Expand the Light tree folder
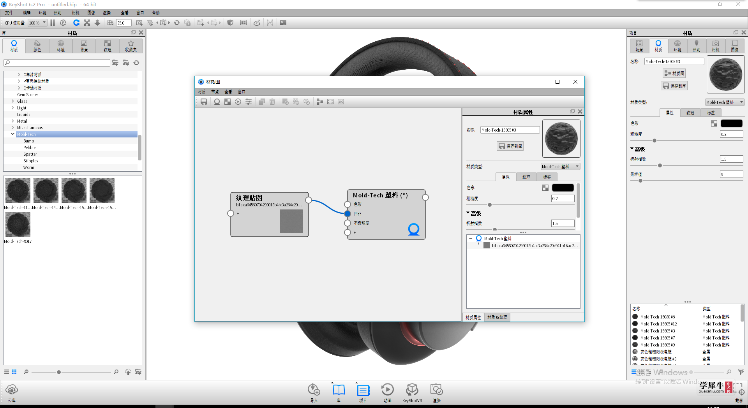 pos(13,107)
